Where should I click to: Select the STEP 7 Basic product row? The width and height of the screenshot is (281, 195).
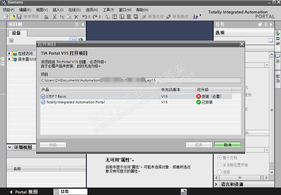(136, 96)
